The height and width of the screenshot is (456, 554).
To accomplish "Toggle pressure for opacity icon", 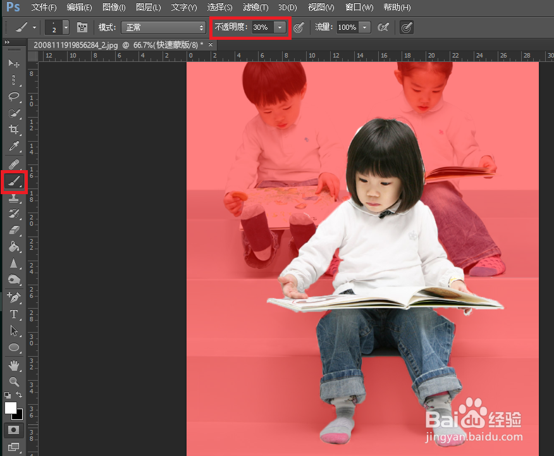I will (299, 27).
